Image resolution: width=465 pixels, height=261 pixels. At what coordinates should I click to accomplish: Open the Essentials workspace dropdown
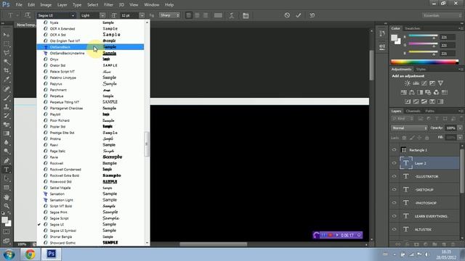click(x=442, y=15)
